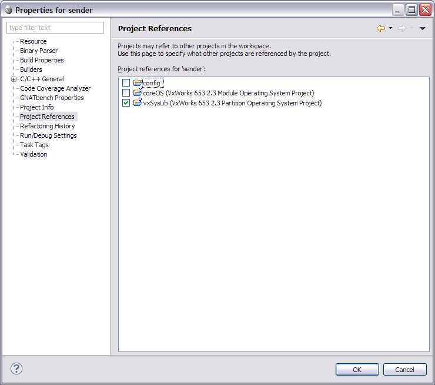
Task: Open the view menu triangle dropdown
Action: point(422,28)
